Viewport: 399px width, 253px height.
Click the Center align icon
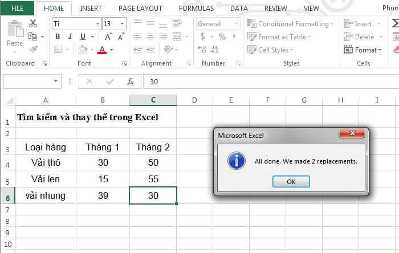point(150,37)
